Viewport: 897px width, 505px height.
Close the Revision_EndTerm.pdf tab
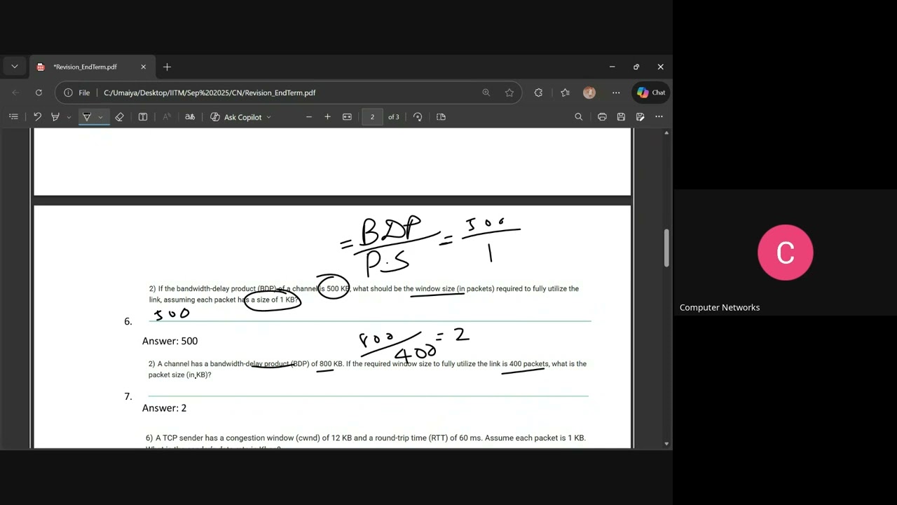[143, 67]
